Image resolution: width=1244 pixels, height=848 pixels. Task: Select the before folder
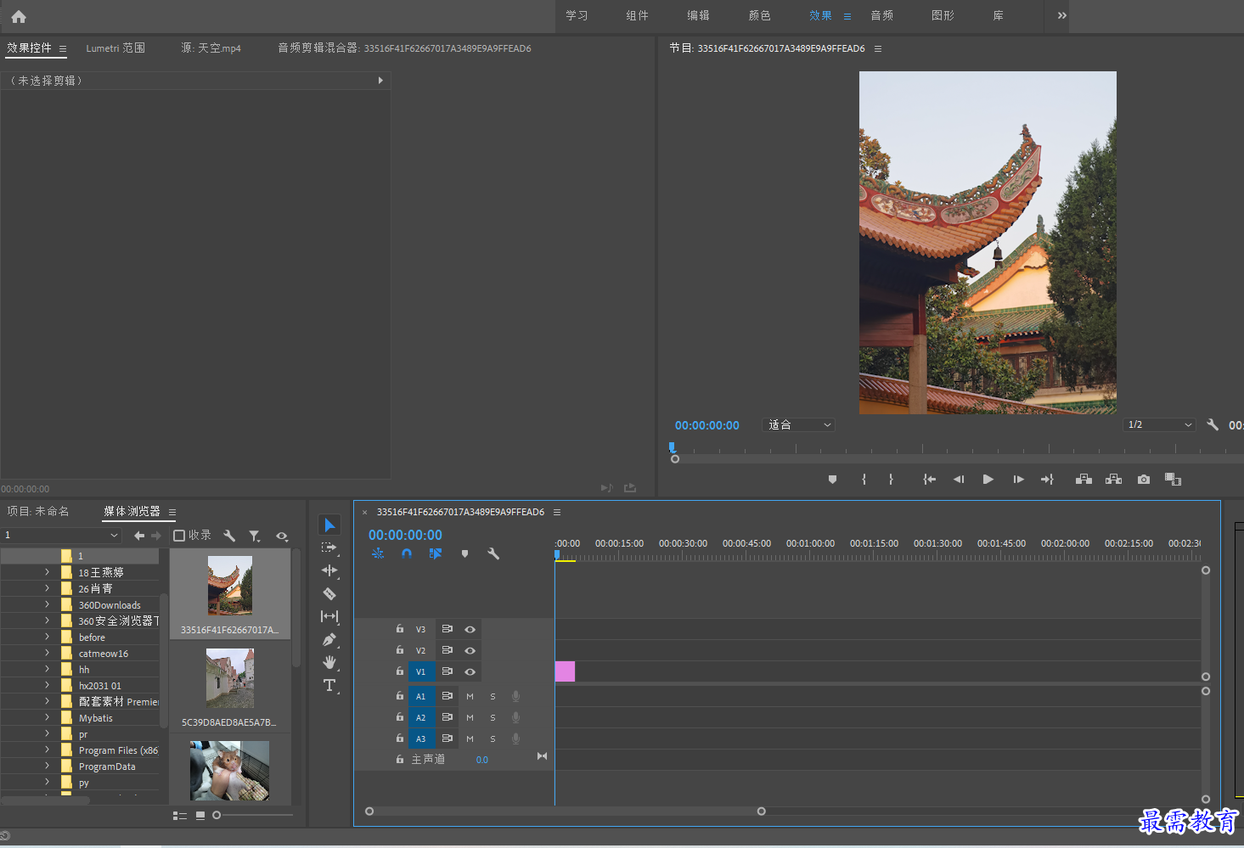pos(92,637)
